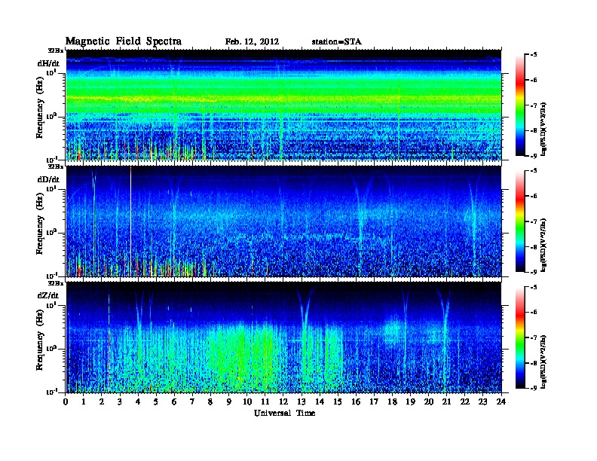The height and width of the screenshot is (461, 597).
Task: Click inside the dH/dt spectrogram panel
Action: [283, 105]
